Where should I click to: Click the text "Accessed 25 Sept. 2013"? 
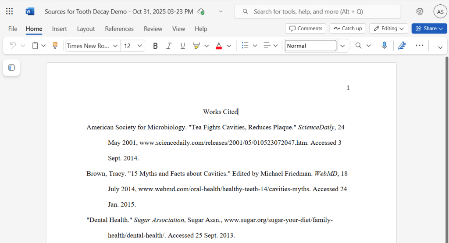point(201,236)
